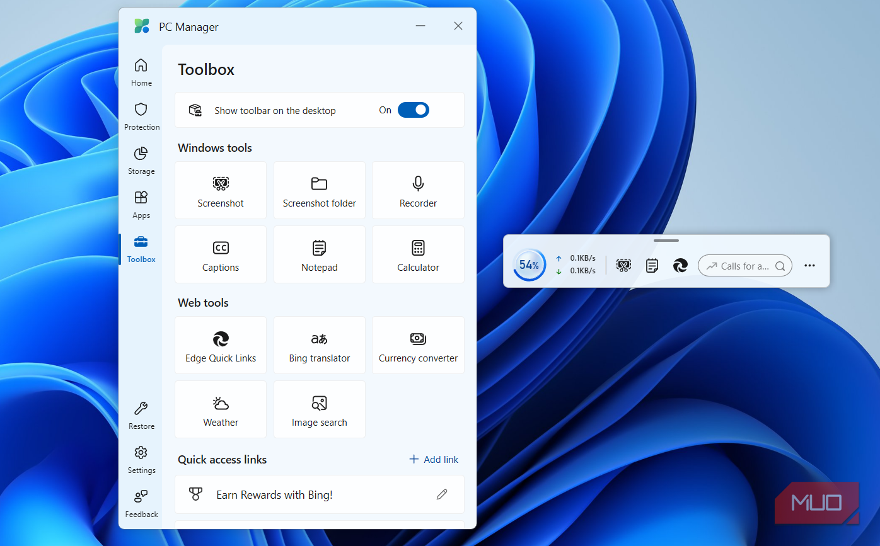This screenshot has height=546, width=880.
Task: Open the more options menu on desktop toolbar
Action: pyautogui.click(x=810, y=266)
